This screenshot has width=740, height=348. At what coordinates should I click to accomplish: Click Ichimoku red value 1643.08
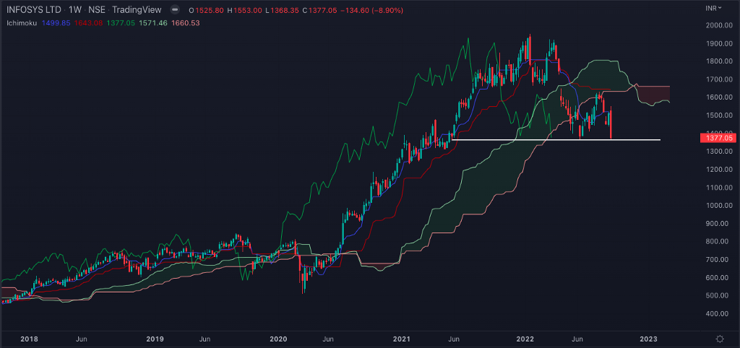(x=88, y=22)
